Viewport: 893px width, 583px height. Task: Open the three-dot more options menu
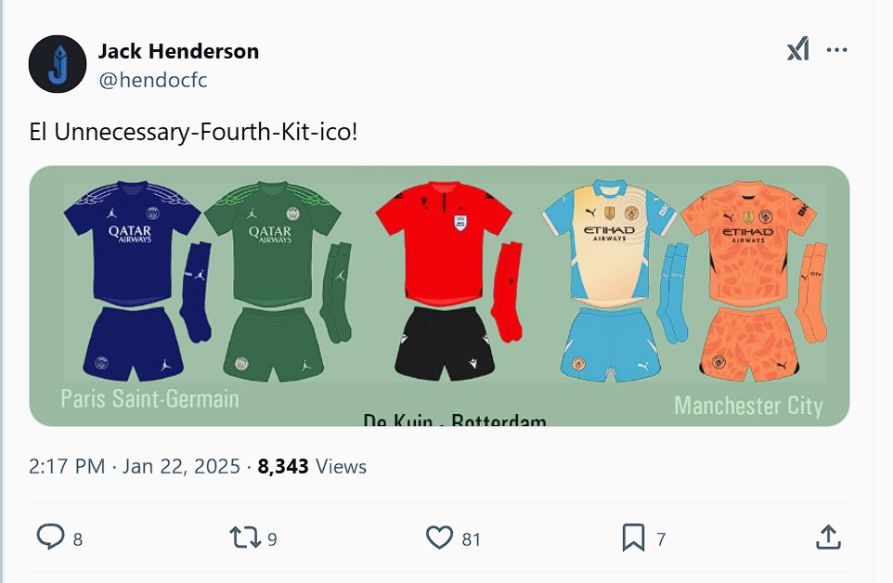tap(836, 50)
